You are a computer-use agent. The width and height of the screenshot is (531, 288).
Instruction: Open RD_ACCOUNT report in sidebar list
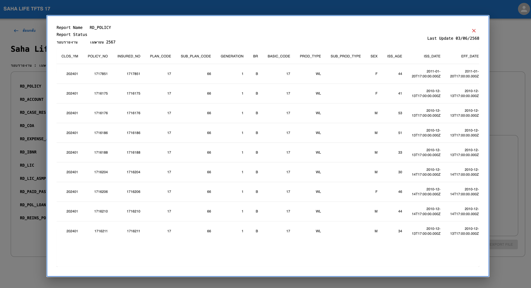coord(32,100)
